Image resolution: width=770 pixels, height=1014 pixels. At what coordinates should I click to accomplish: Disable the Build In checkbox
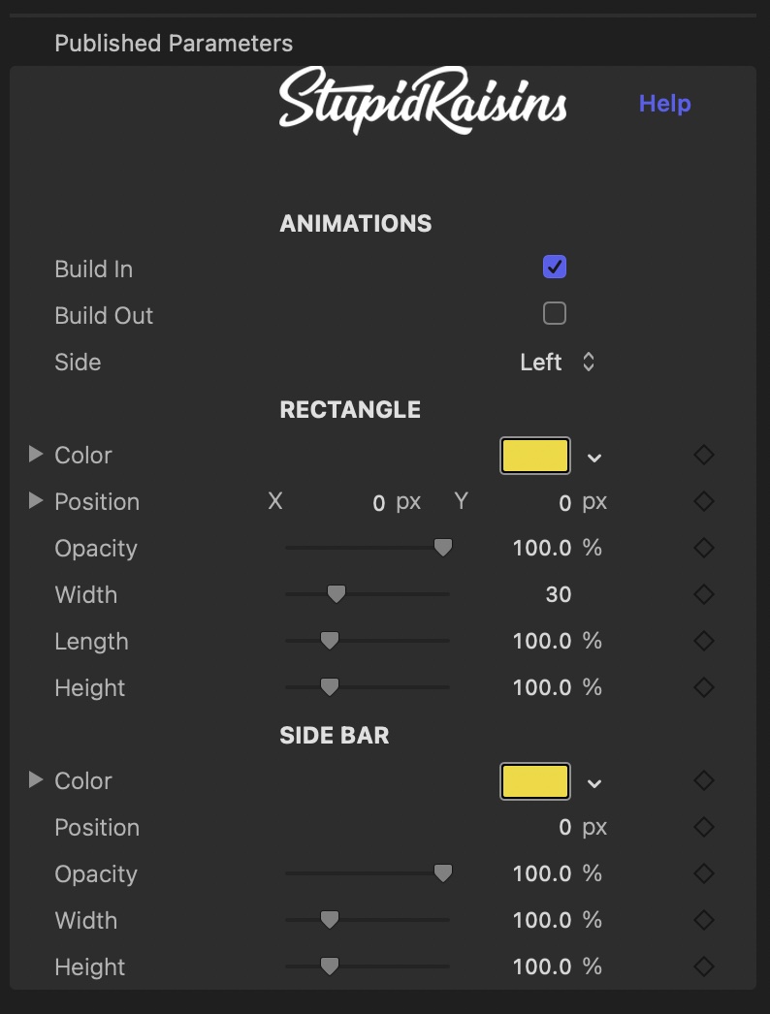[x=555, y=267]
